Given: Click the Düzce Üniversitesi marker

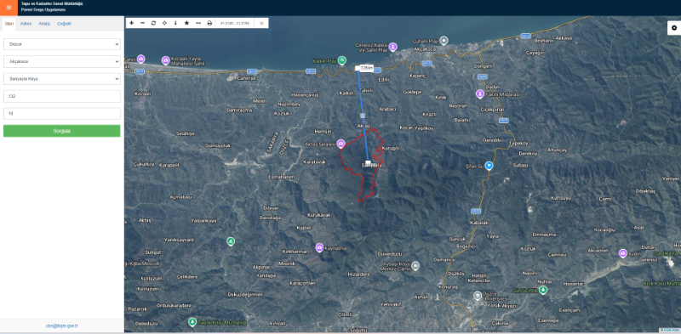Looking at the screenshot, I should point(478,296).
